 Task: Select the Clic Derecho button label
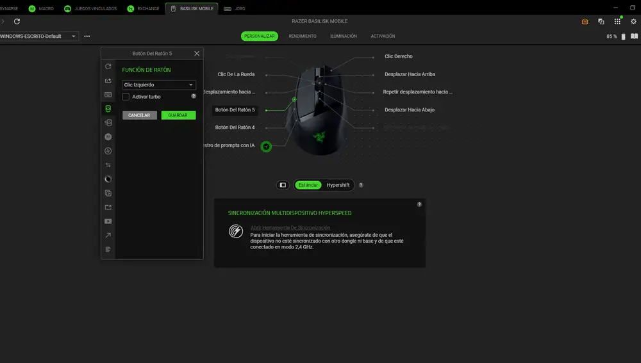tap(399, 56)
